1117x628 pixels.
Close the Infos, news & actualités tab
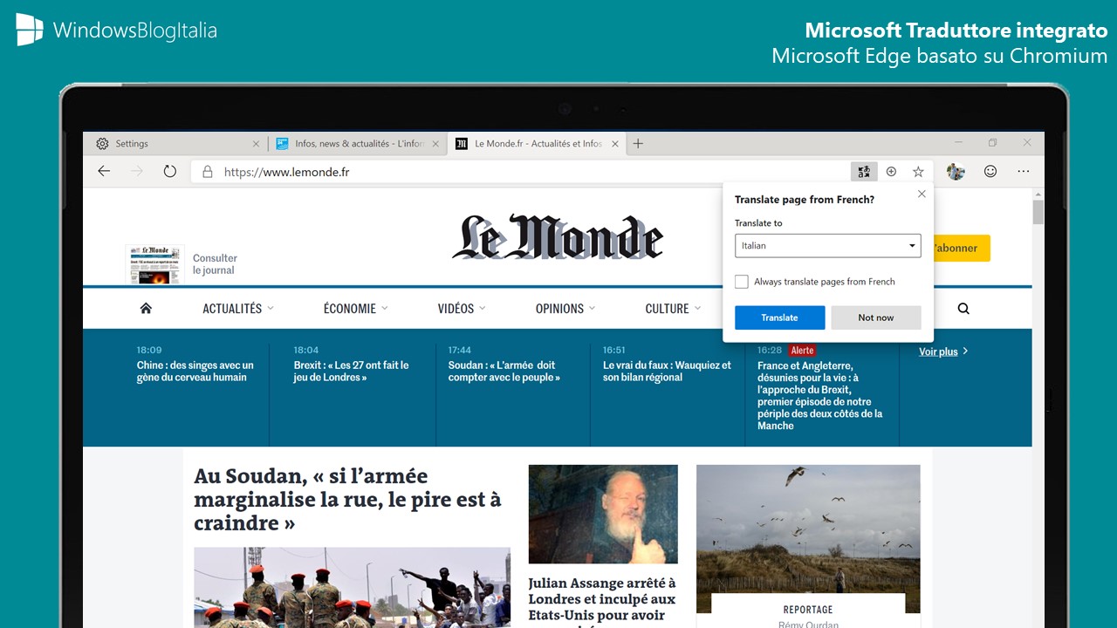435,144
